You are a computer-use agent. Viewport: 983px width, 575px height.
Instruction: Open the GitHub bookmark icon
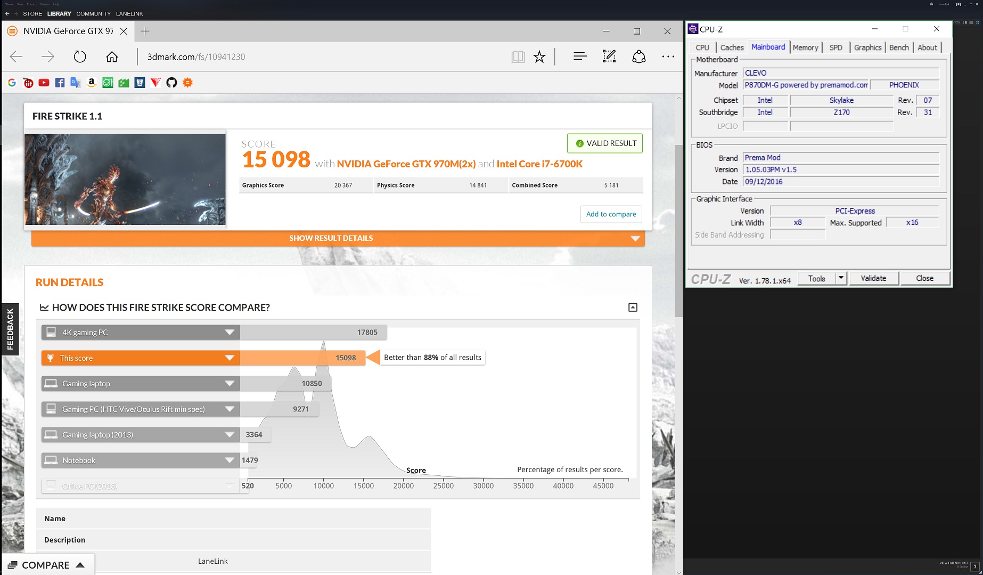171,83
